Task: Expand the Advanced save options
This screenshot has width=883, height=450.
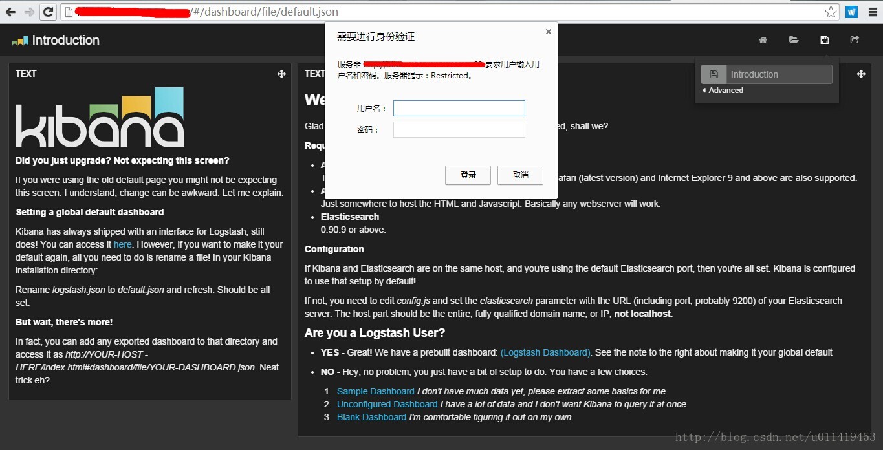Action: coord(723,91)
